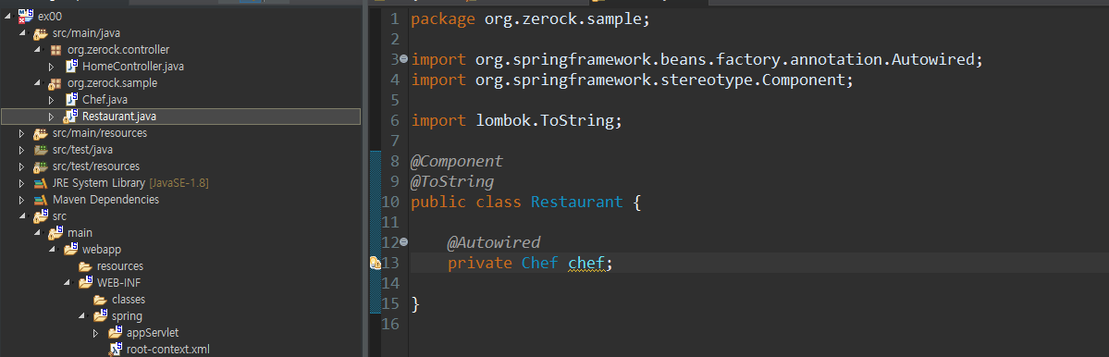1109x357 pixels.
Task: Click the org.zerock.sample package icon
Action: coord(55,83)
